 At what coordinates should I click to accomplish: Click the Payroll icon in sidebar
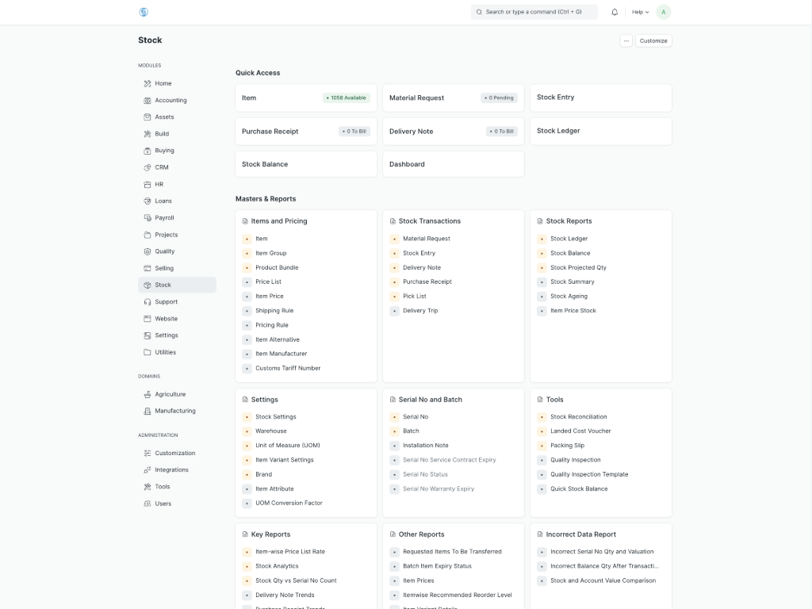coord(147,218)
